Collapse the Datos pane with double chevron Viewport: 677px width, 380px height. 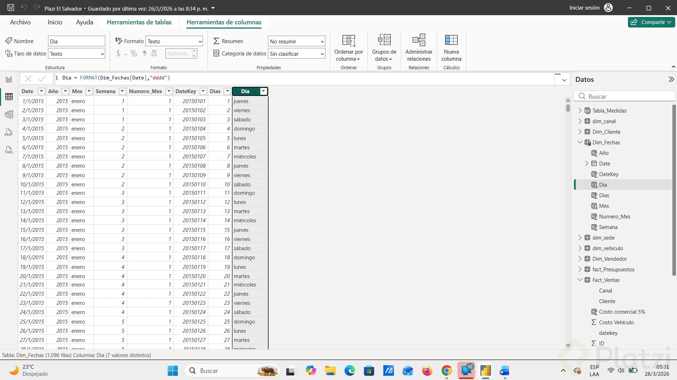point(671,79)
